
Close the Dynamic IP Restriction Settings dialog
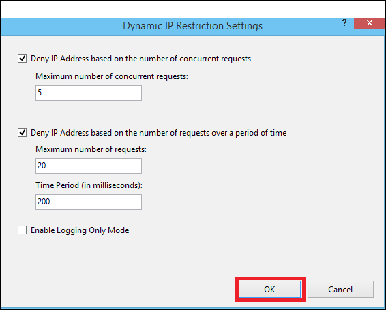pos(369,24)
